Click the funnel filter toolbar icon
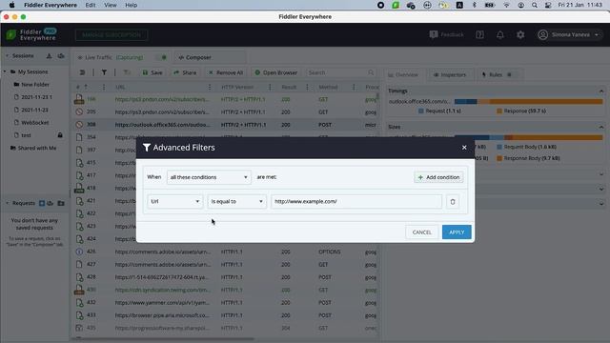The height and width of the screenshot is (343, 610). coord(104,72)
